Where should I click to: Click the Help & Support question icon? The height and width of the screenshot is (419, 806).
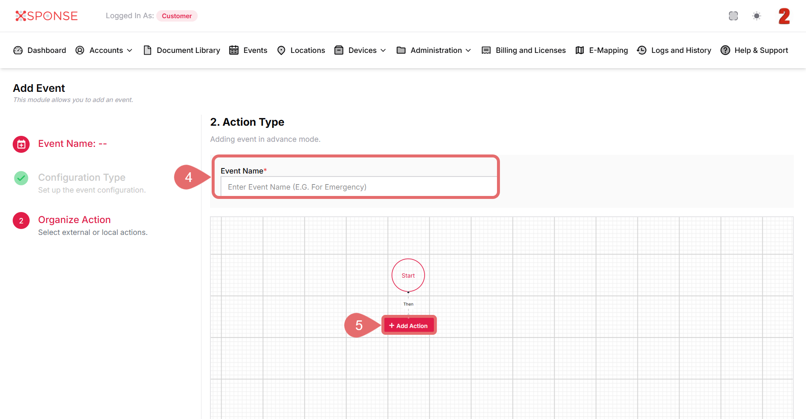[x=725, y=50]
